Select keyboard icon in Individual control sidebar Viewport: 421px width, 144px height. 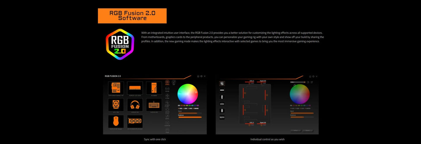click(x=222, y=104)
